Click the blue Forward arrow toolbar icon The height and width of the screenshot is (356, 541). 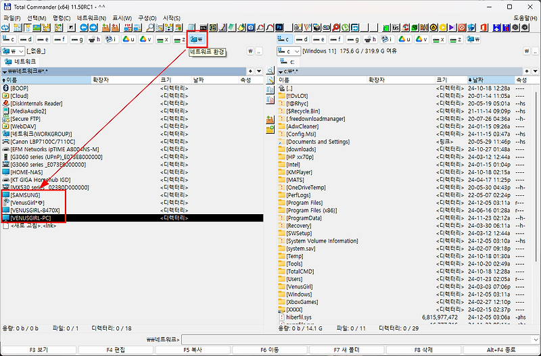tap(93, 28)
